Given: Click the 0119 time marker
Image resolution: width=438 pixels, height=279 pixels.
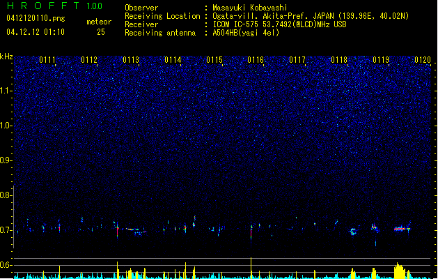Looking at the screenshot, I should (381, 60).
